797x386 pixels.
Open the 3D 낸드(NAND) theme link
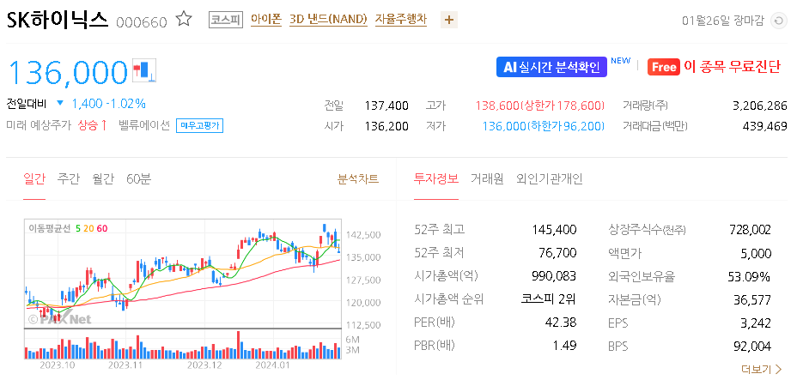(x=328, y=20)
